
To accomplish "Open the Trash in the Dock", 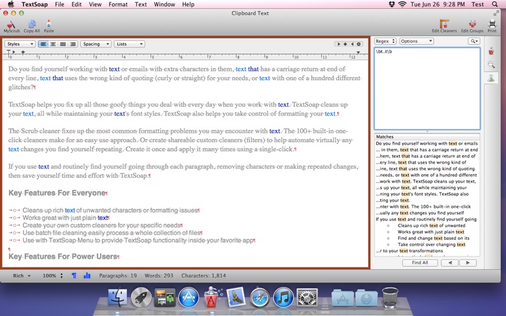I will (x=390, y=298).
